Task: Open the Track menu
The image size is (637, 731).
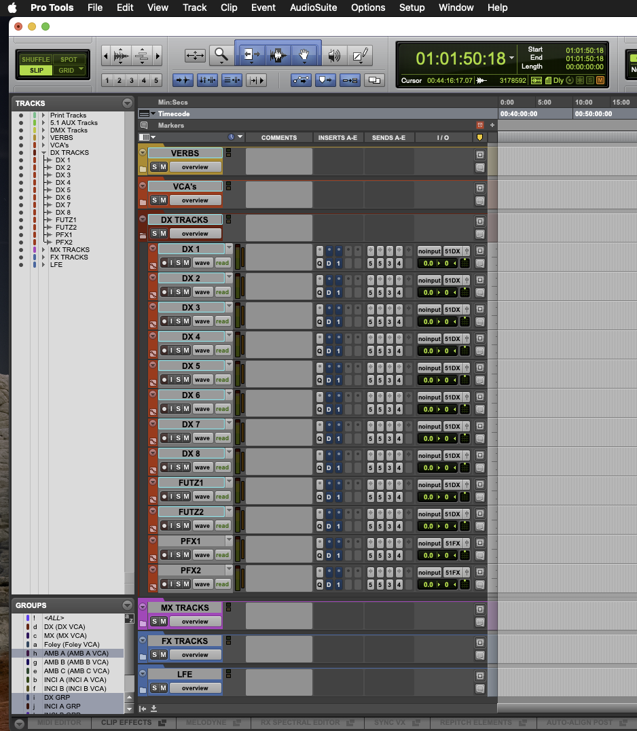Action: pos(194,7)
